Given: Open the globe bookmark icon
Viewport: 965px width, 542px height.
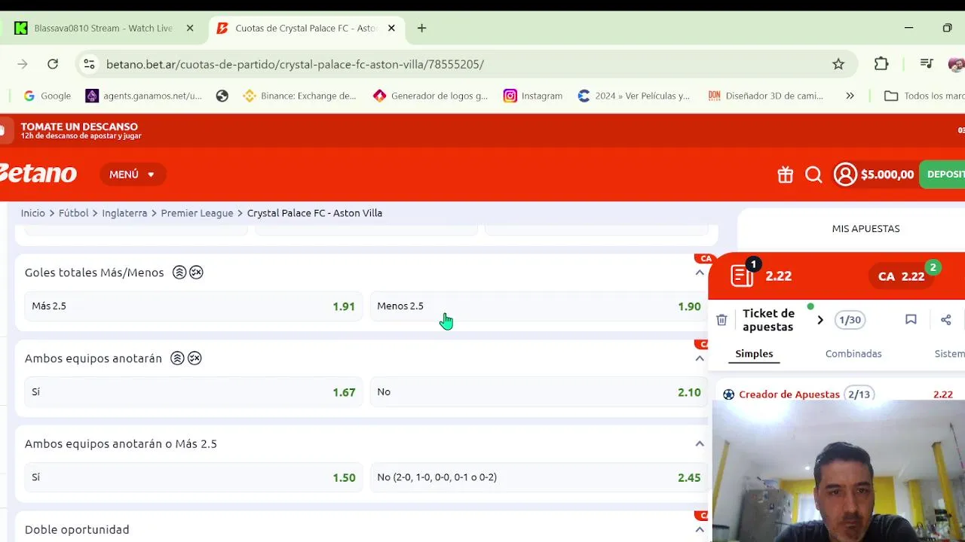Looking at the screenshot, I should [x=222, y=96].
